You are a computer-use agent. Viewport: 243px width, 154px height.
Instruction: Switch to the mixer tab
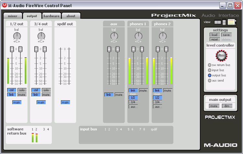pos(13,16)
